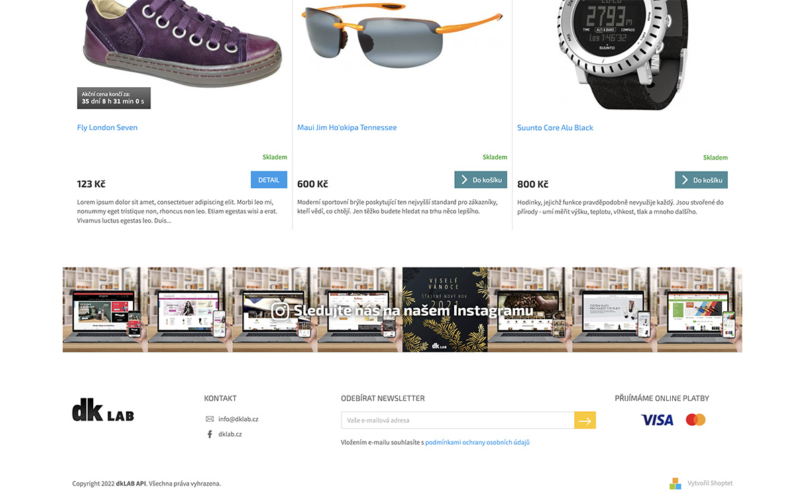Click the Vytvořil Shoptet link

coord(710,484)
